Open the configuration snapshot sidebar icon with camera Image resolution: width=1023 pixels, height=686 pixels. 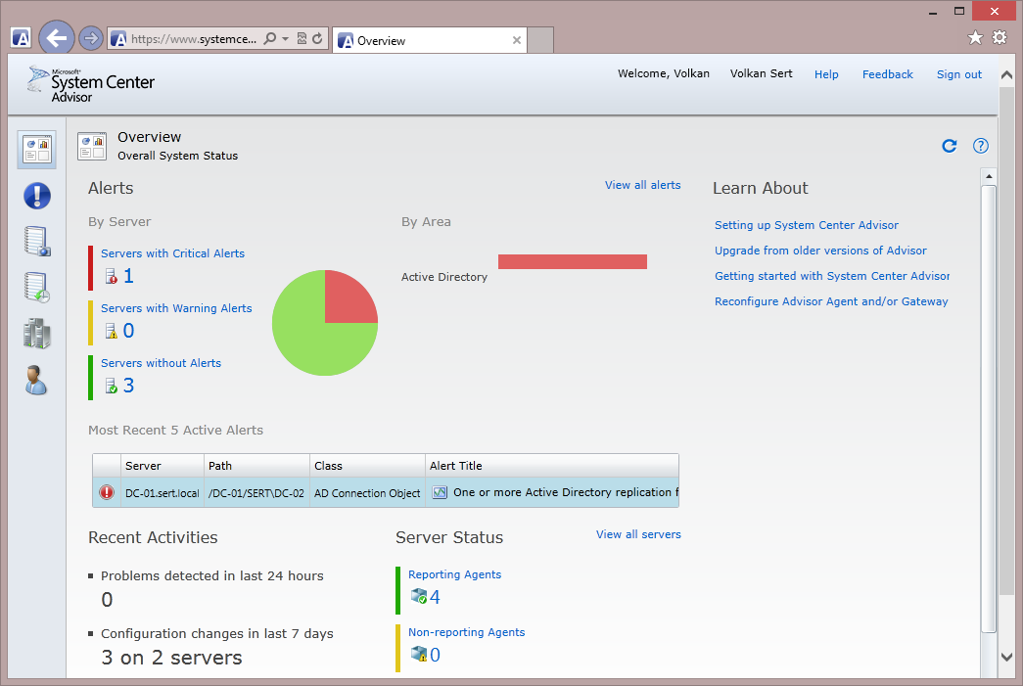tap(37, 242)
